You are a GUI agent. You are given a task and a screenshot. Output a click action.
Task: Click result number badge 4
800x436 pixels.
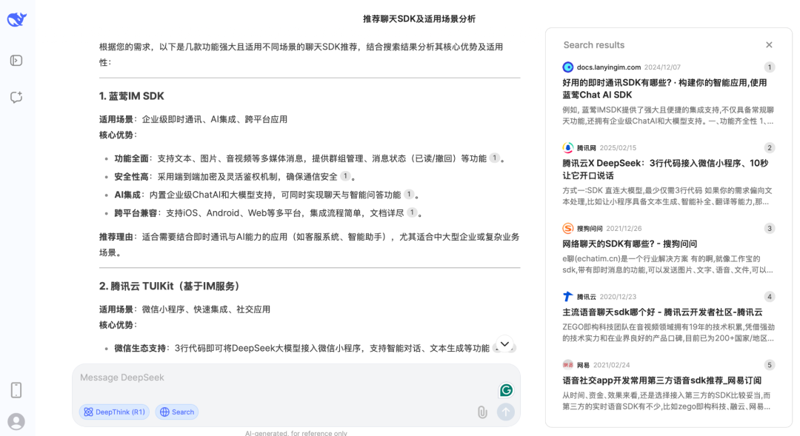770,297
